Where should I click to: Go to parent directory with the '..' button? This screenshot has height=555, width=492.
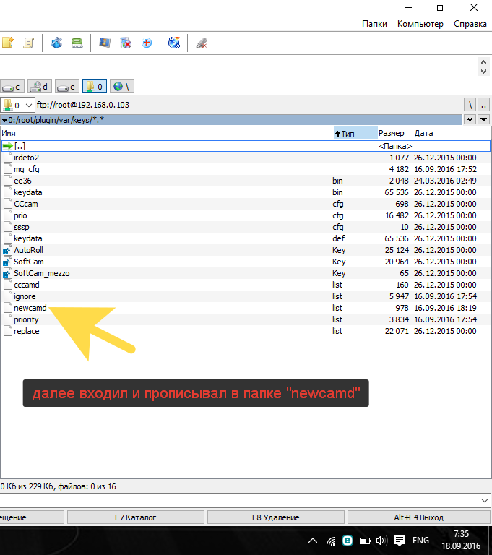point(484,105)
